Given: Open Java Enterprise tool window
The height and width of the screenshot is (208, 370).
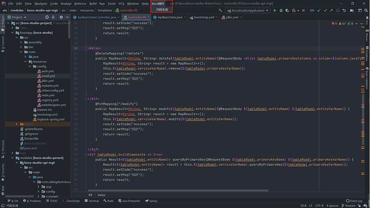Looking at the screenshot, I should point(129,201).
